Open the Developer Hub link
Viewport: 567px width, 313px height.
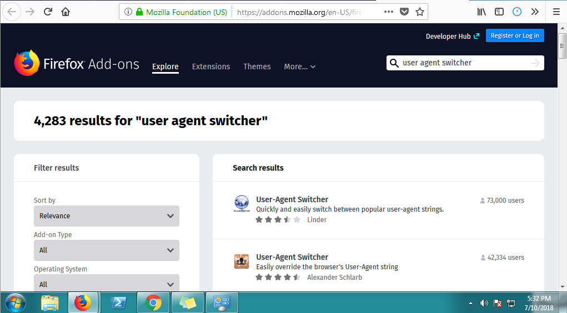point(453,36)
